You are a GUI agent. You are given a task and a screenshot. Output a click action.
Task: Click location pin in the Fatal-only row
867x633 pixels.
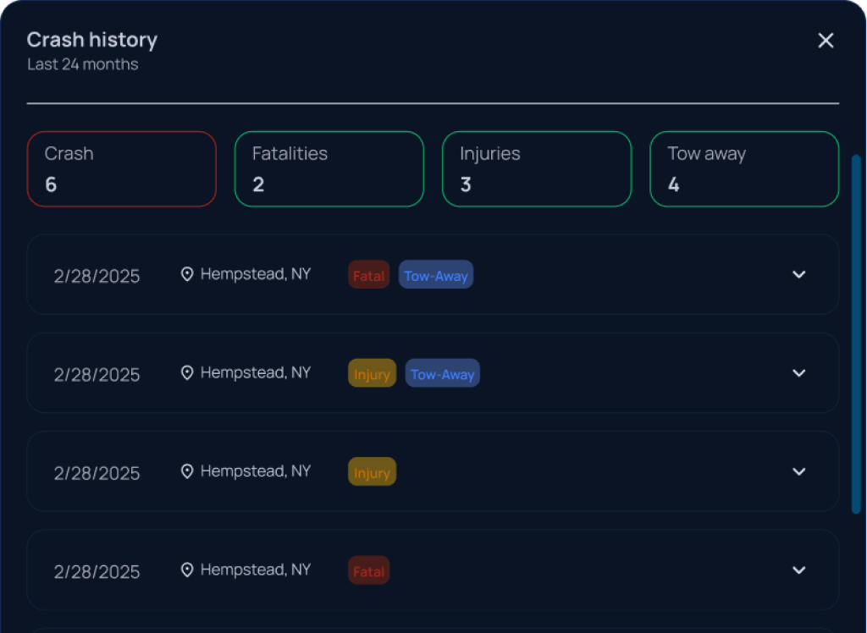click(x=187, y=570)
